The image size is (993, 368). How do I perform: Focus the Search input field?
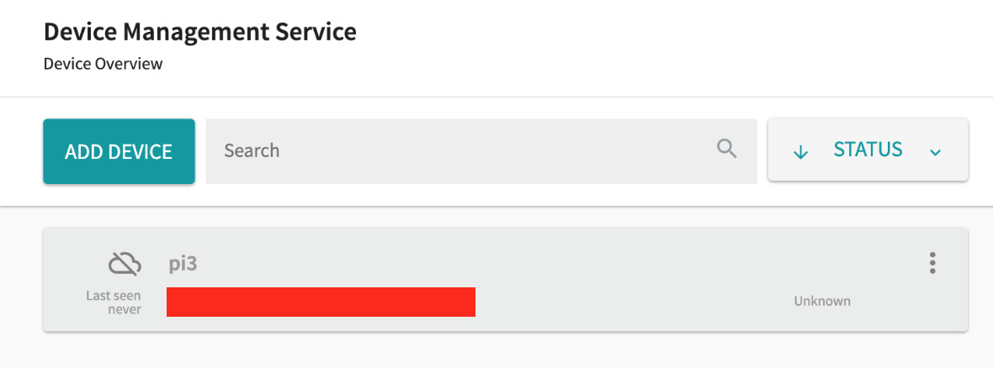click(481, 150)
